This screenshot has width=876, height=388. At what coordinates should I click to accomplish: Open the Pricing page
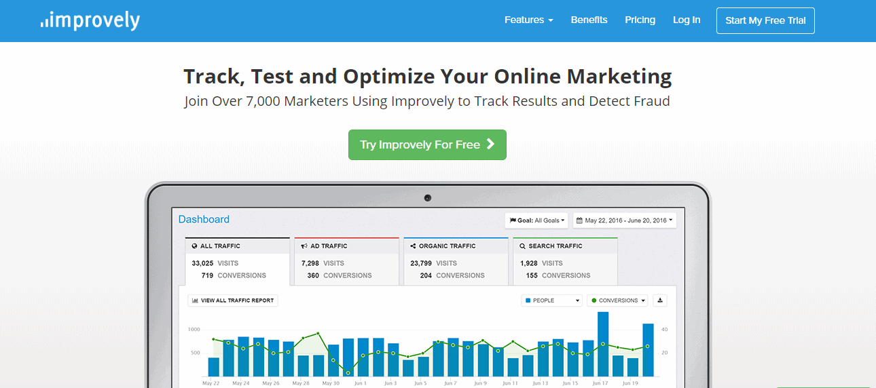[640, 20]
